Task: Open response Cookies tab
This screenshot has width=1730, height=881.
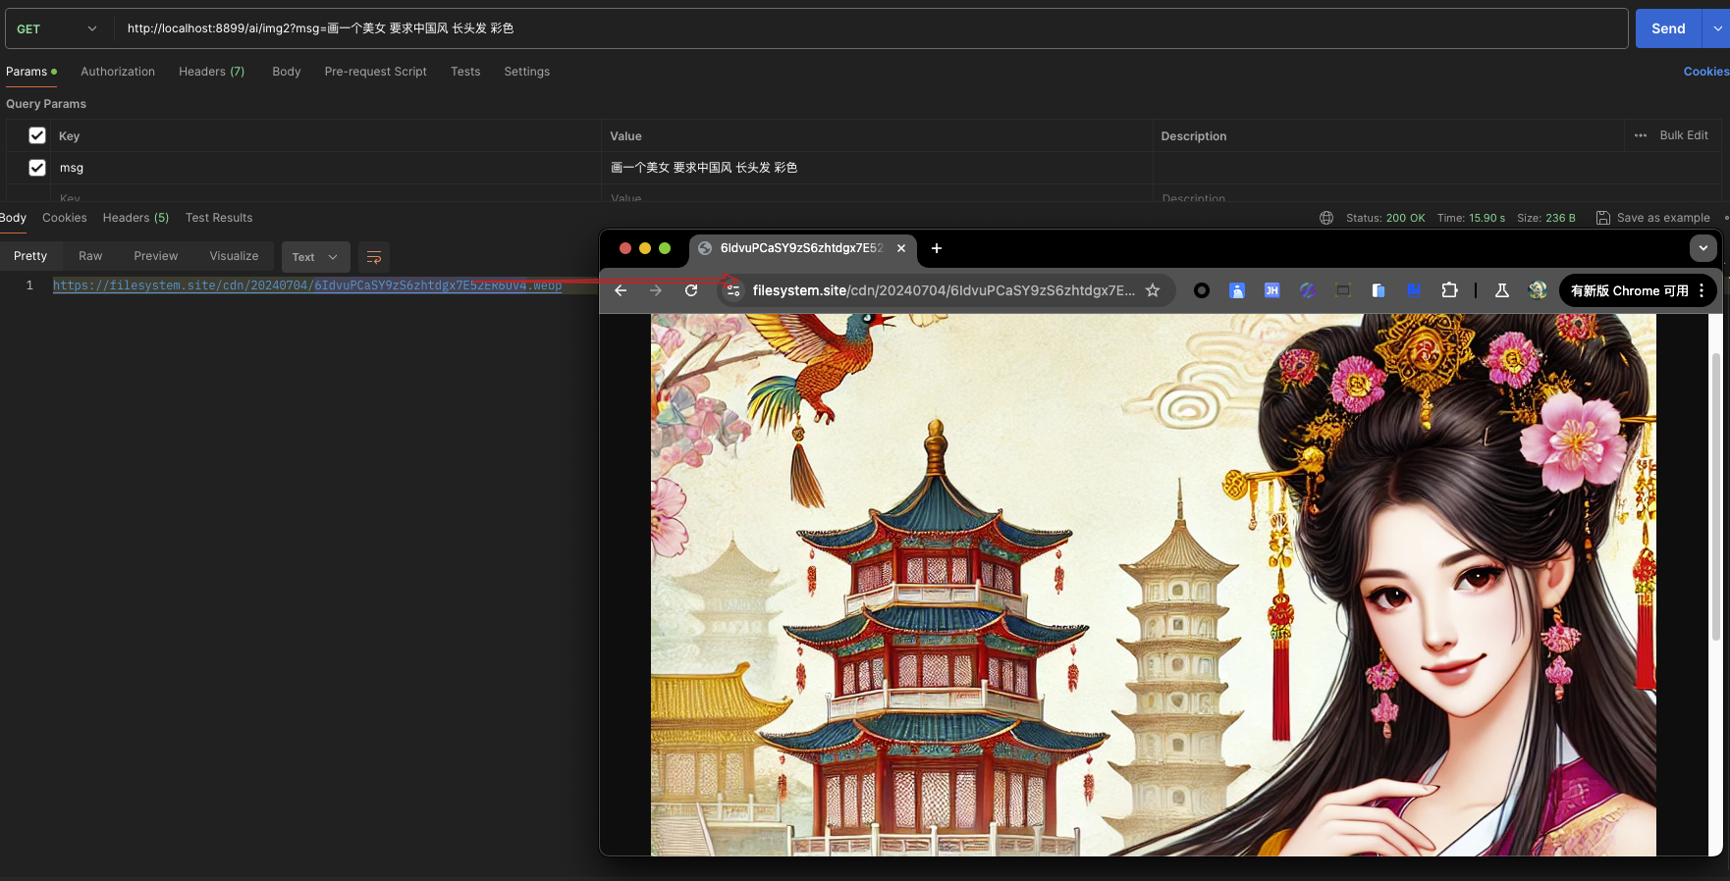Action: pyautogui.click(x=64, y=218)
